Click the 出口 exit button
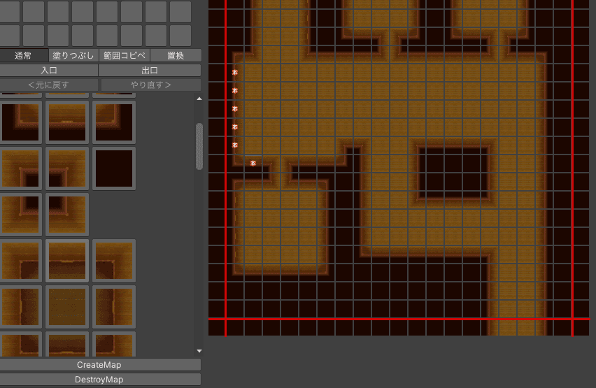This screenshot has height=388, width=596. (150, 70)
